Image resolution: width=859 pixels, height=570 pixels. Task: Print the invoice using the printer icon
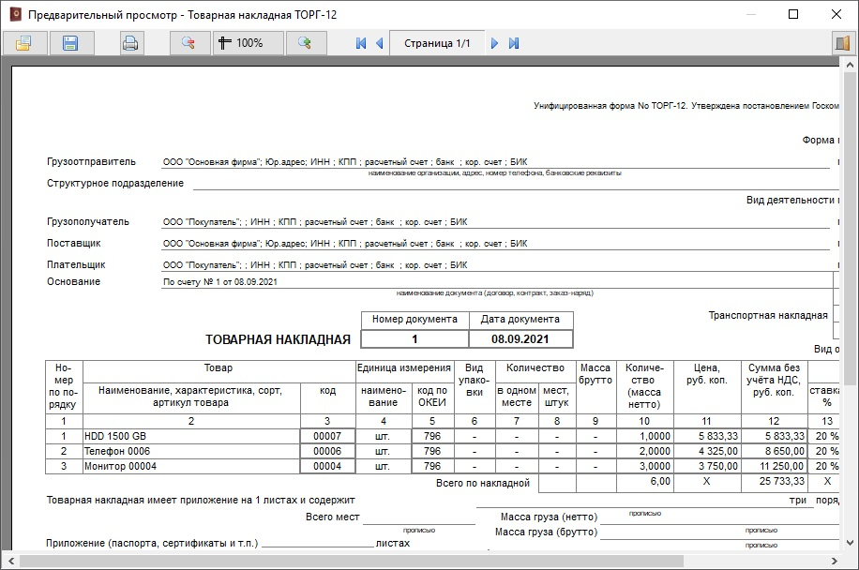point(130,43)
